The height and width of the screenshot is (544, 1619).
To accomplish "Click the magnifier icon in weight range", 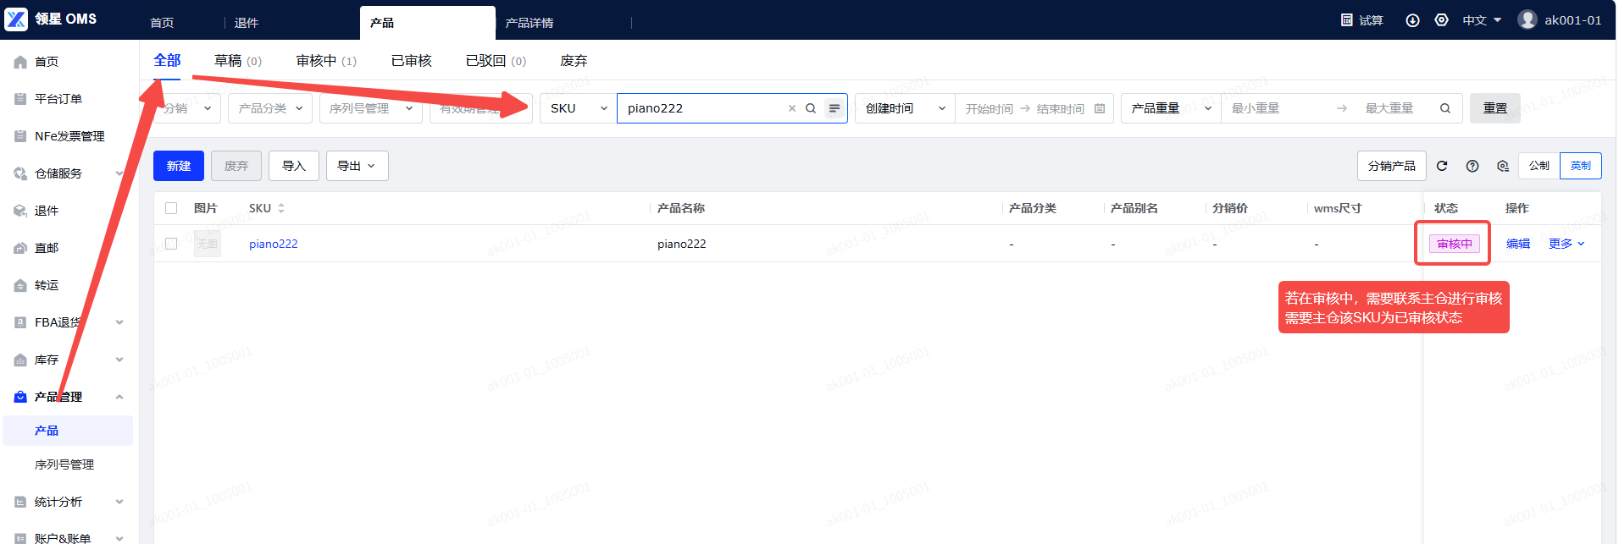I will click(x=1445, y=108).
